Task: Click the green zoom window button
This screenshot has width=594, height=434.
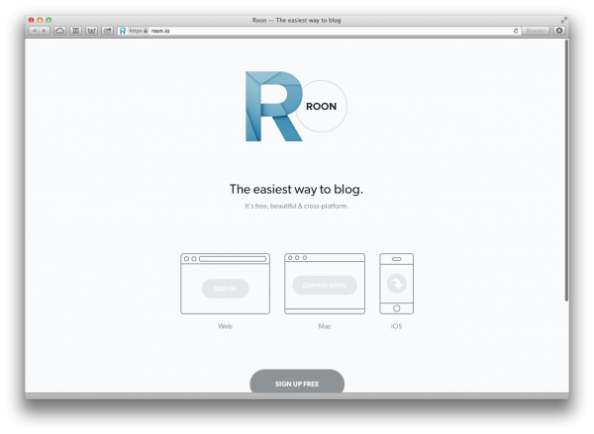Action: click(x=49, y=20)
